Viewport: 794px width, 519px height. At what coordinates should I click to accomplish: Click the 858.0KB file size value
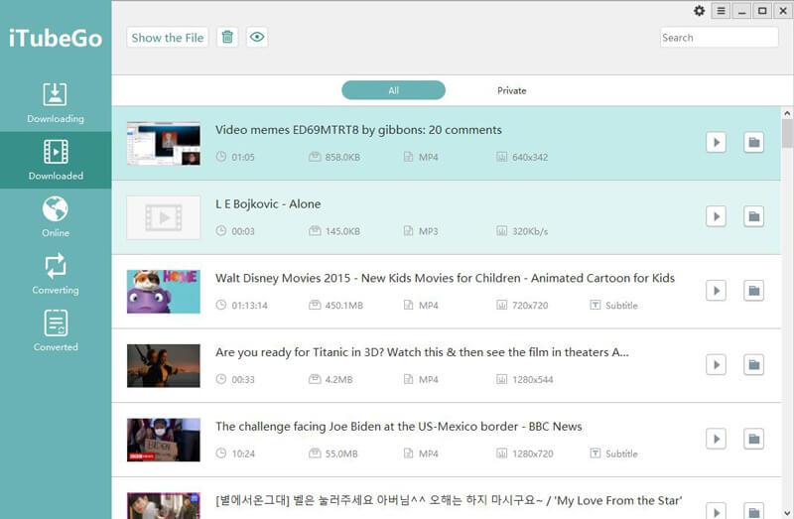click(x=342, y=157)
